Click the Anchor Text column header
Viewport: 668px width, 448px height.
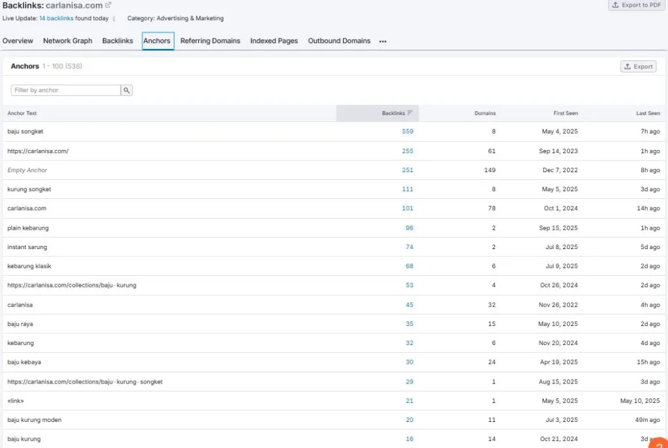(x=22, y=113)
